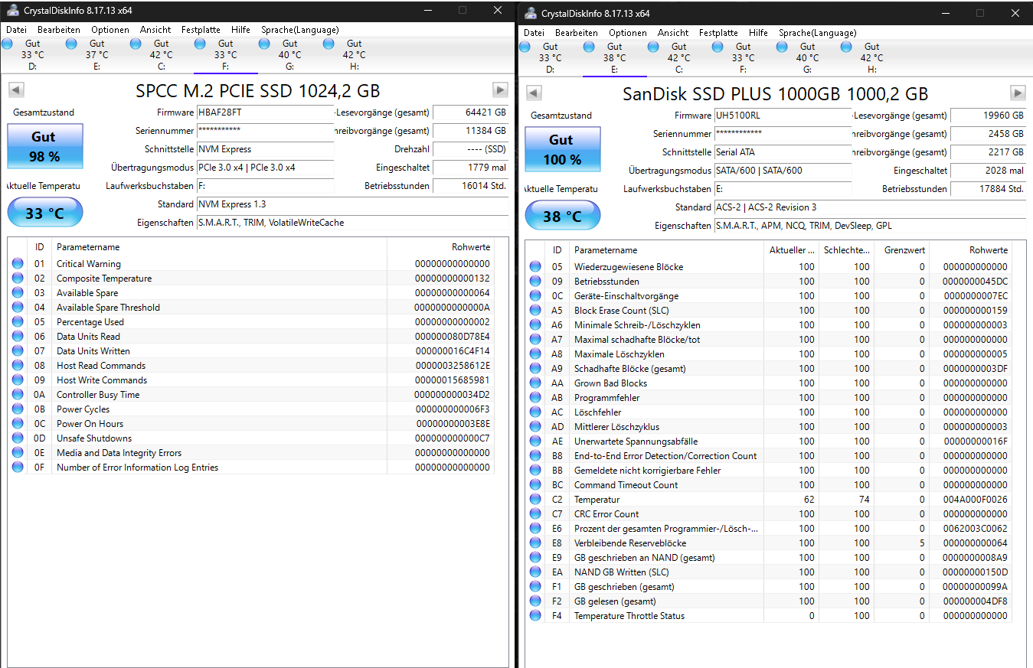Go to previous disk in the SanDisk window
The width and height of the screenshot is (1033, 668).
tap(534, 93)
